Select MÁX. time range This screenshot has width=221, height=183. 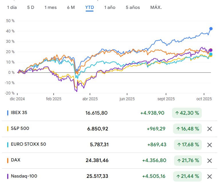156,7
